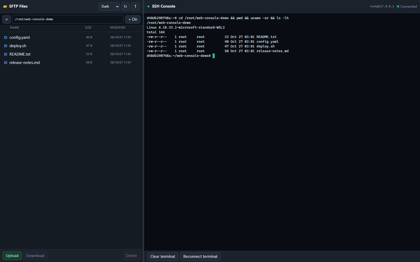The width and height of the screenshot is (420, 262).
Task: Click the NAME column header
Action: (15, 28)
